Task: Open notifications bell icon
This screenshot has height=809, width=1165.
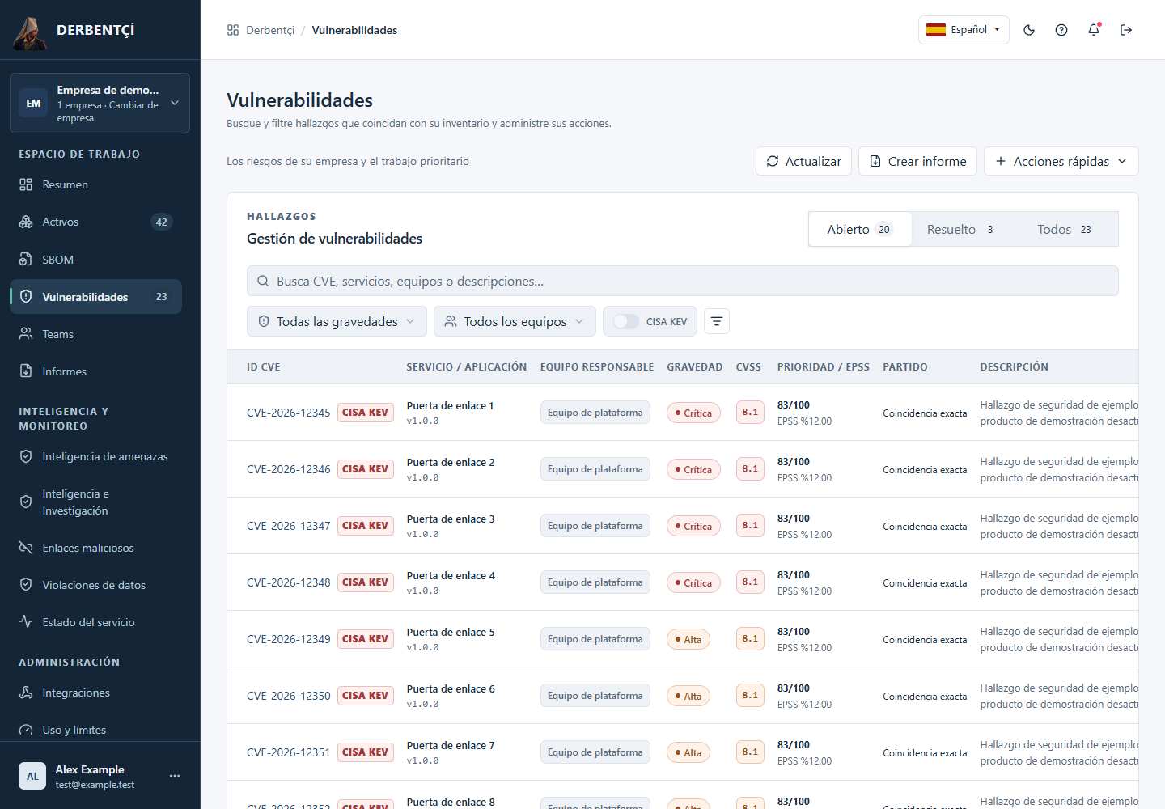Action: coord(1094,30)
